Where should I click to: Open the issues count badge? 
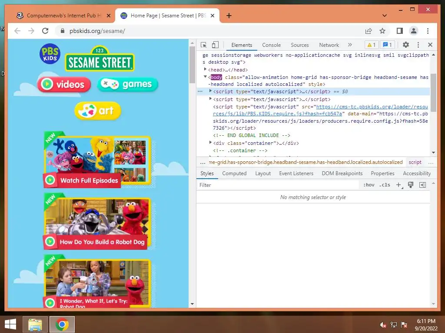(387, 45)
